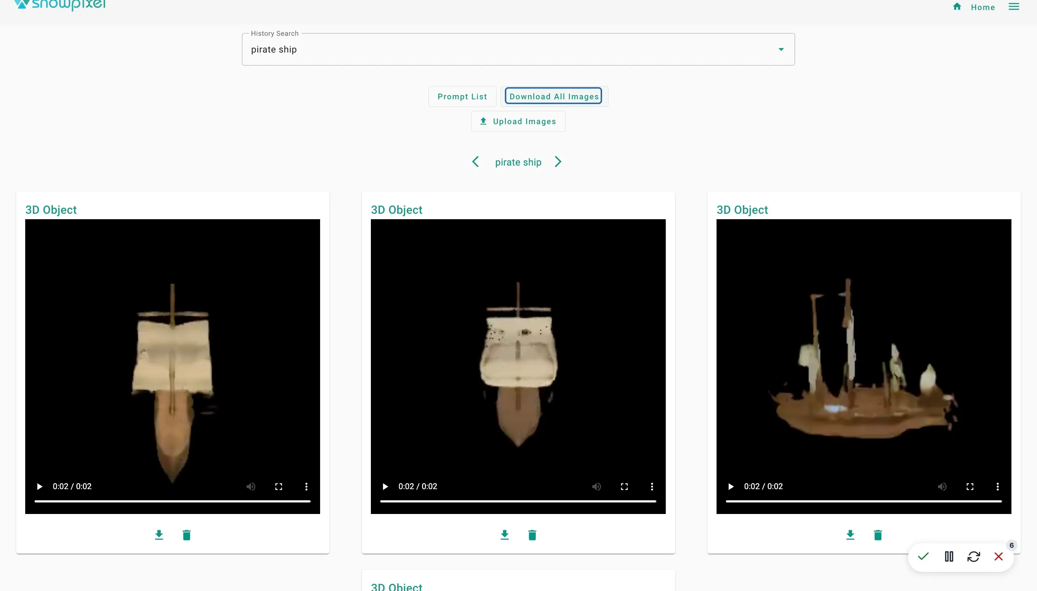The image size is (1037, 591).
Task: Click the second ship front-view thumbnail
Action: point(518,366)
